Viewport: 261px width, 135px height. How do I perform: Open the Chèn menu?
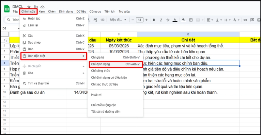click(52, 11)
